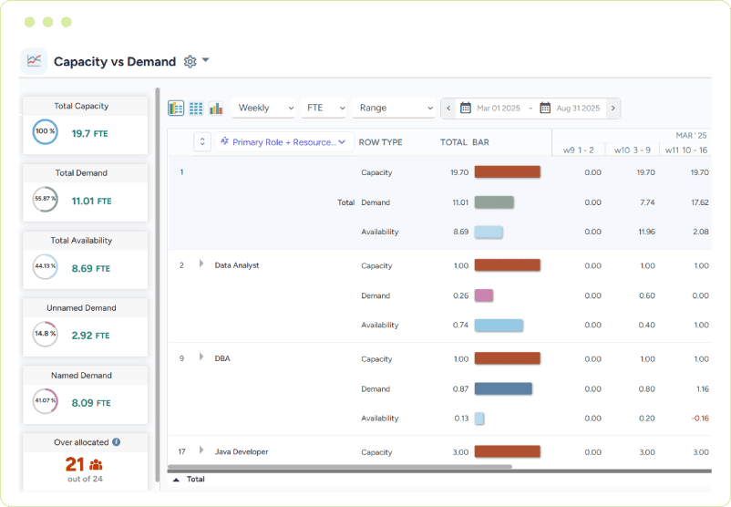Click the w11 10 - 16 week header
The width and height of the screenshot is (731, 507).
(686, 150)
